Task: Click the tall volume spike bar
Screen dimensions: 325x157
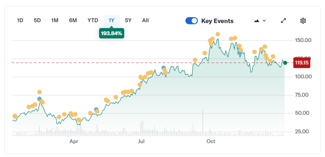Action: [202, 121]
